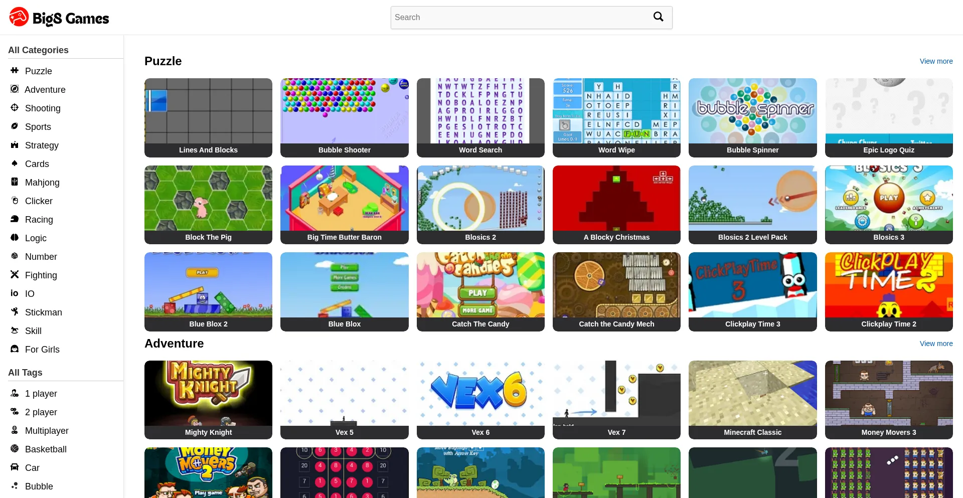Image resolution: width=963 pixels, height=498 pixels.
Task: Open the Money Movers 3 game
Action: tap(889, 400)
